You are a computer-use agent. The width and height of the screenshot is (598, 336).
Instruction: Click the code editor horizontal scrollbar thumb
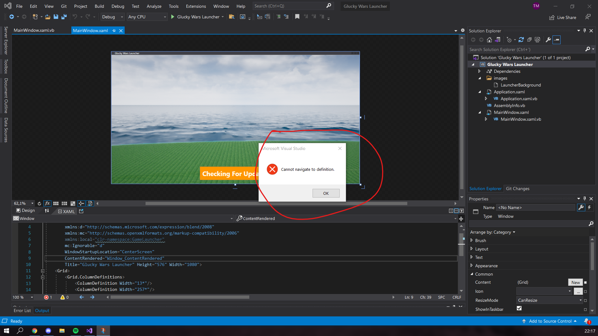pos(180,297)
